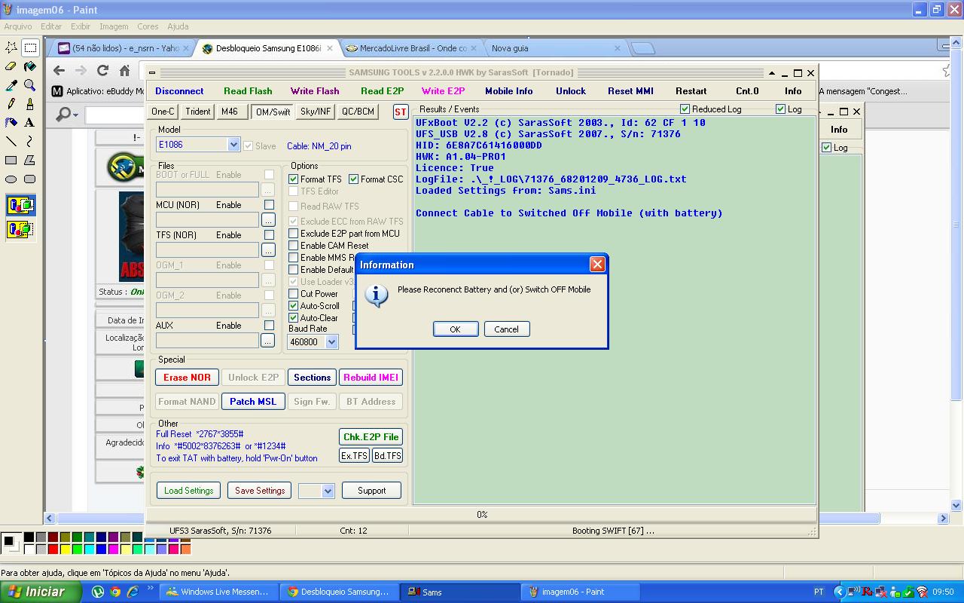Click the red ST icon in Samsung Tools
Image resolution: width=964 pixels, height=603 pixels.
pyautogui.click(x=401, y=112)
